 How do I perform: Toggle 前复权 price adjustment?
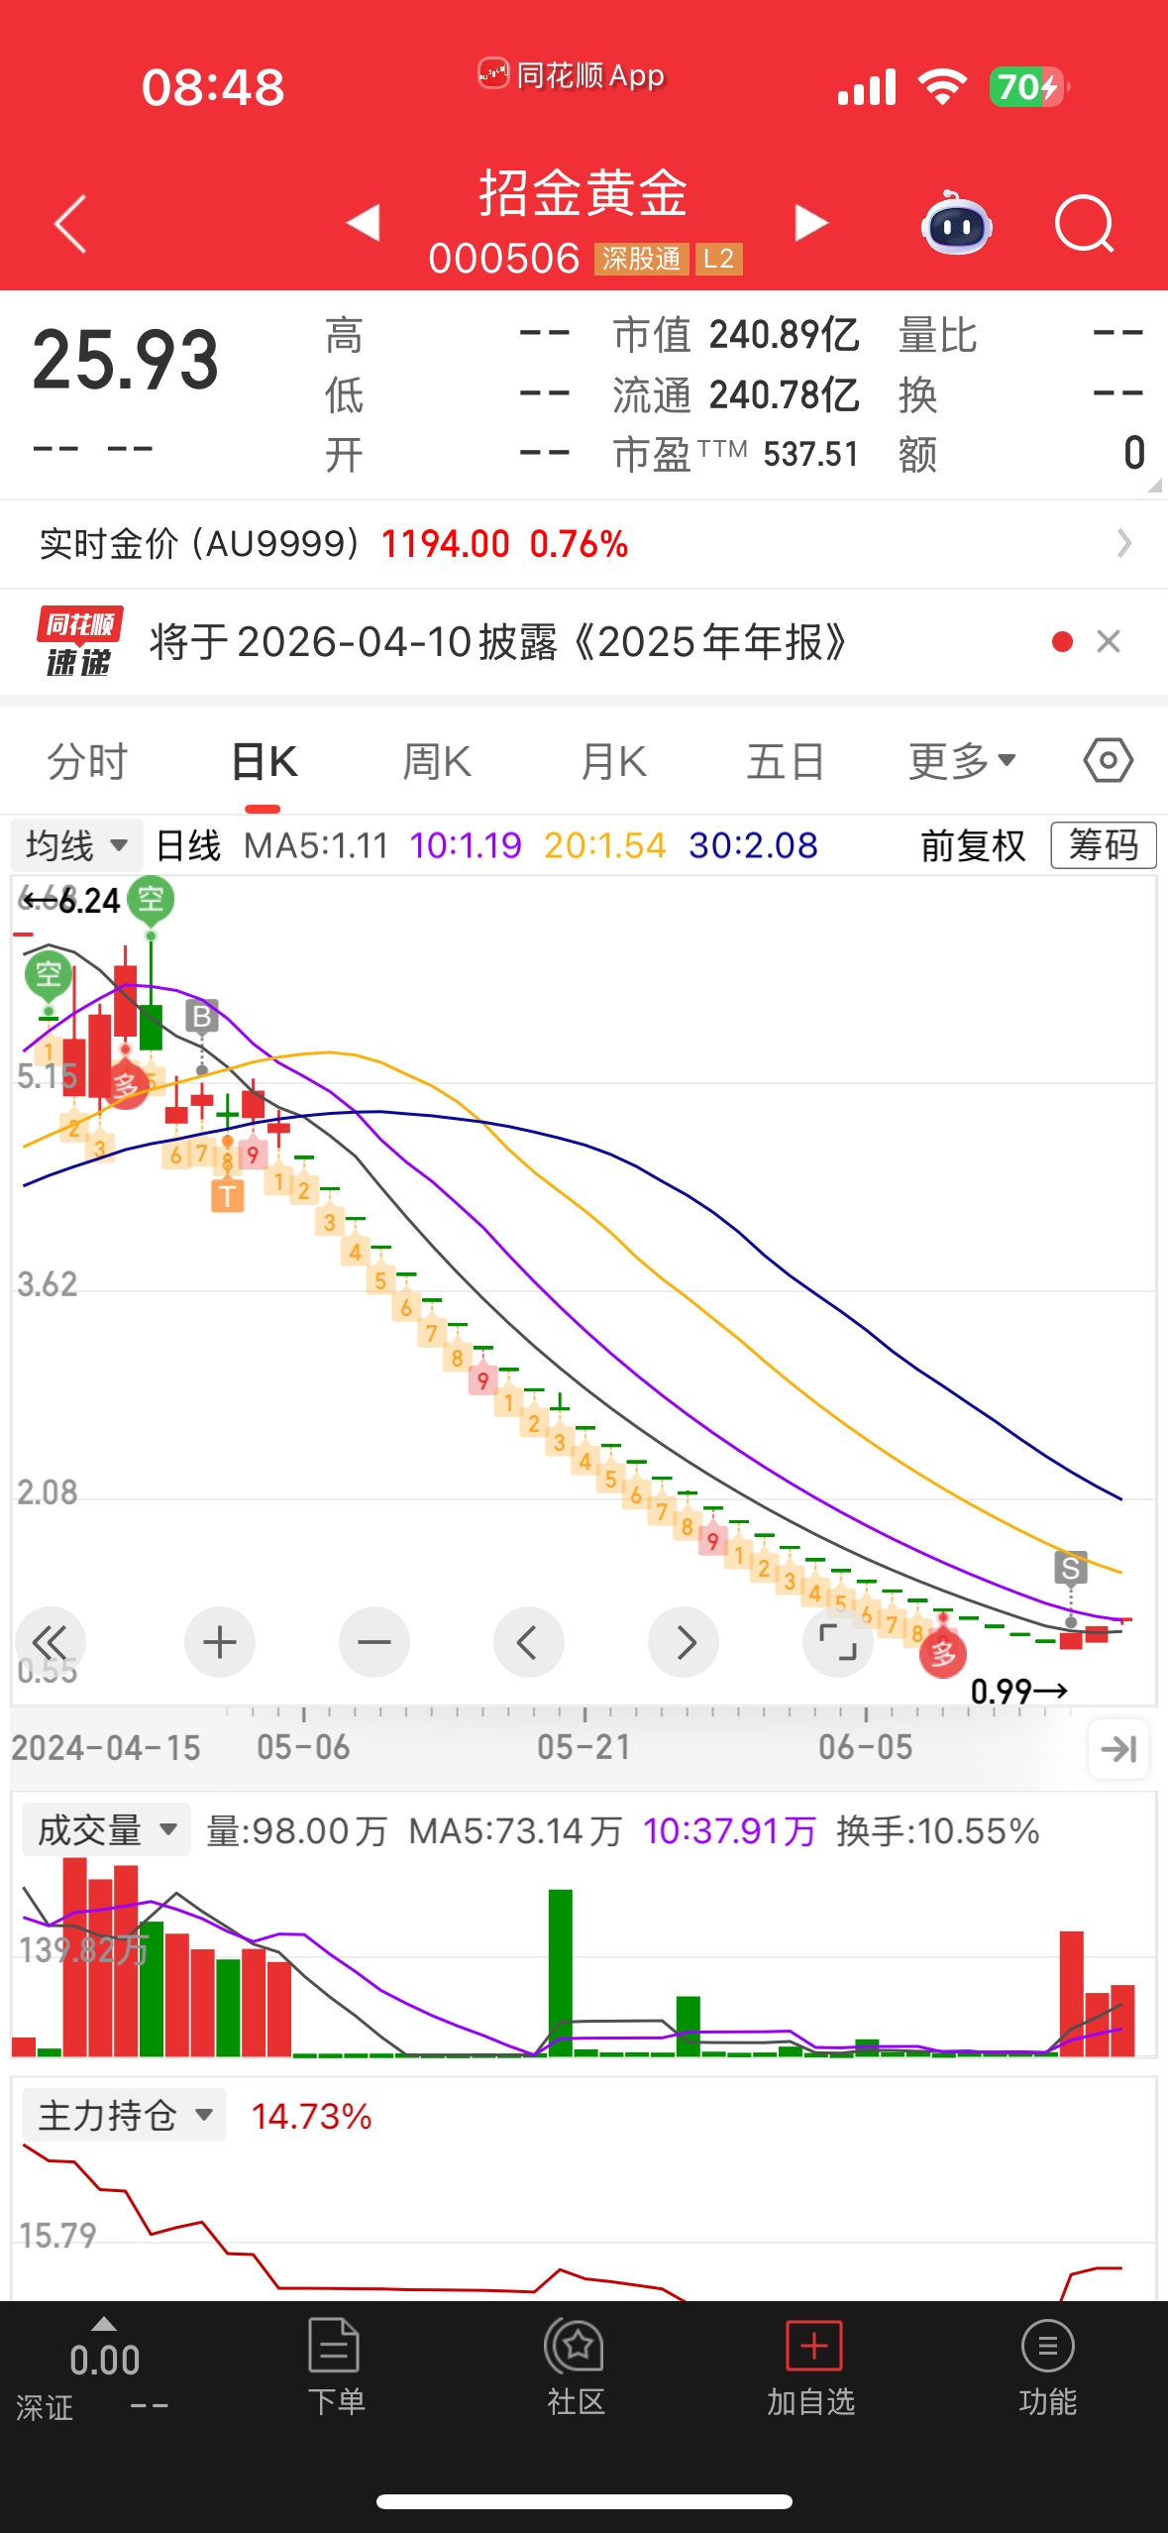(973, 845)
